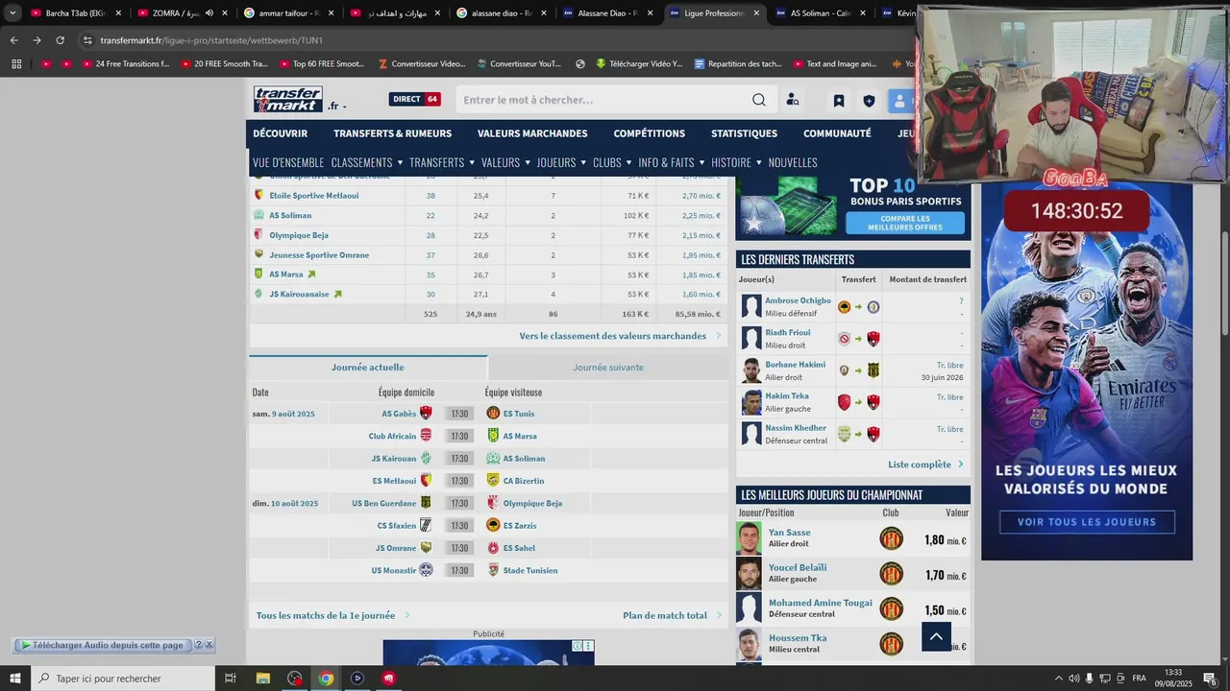
Task: Click the AS Gabès club crest
Action: (x=427, y=414)
